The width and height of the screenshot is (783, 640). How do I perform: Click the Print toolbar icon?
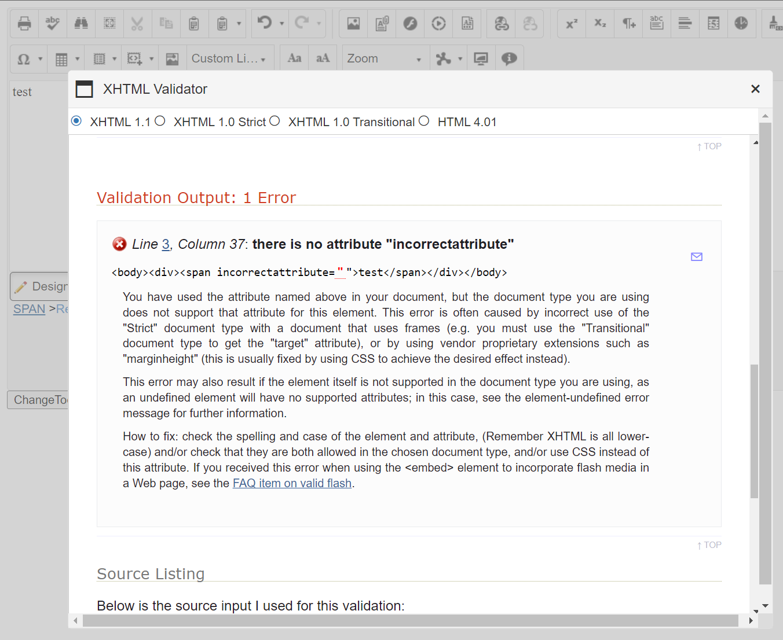tap(24, 24)
